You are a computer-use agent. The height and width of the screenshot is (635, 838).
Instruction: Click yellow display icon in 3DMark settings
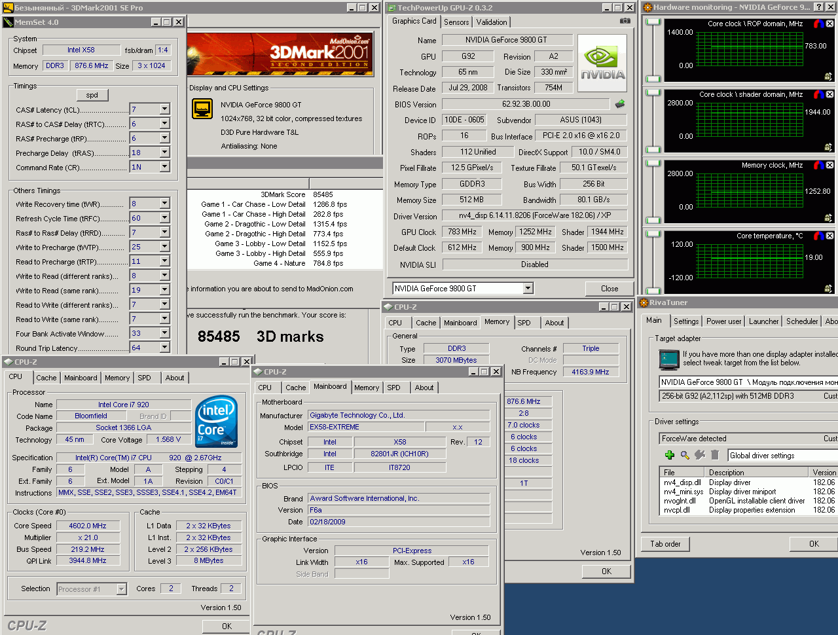pos(202,109)
